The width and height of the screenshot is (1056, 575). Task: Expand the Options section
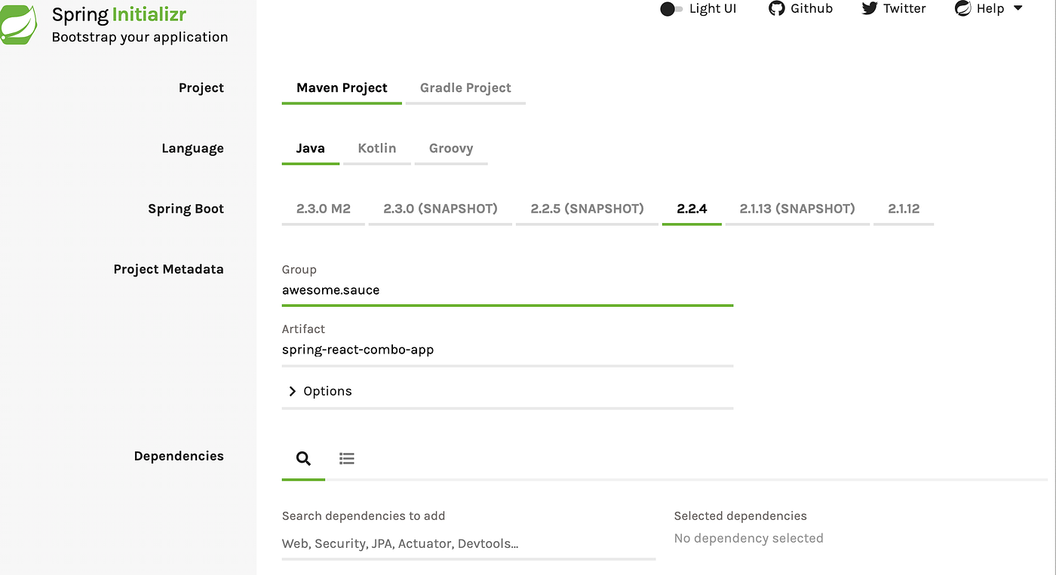(327, 391)
